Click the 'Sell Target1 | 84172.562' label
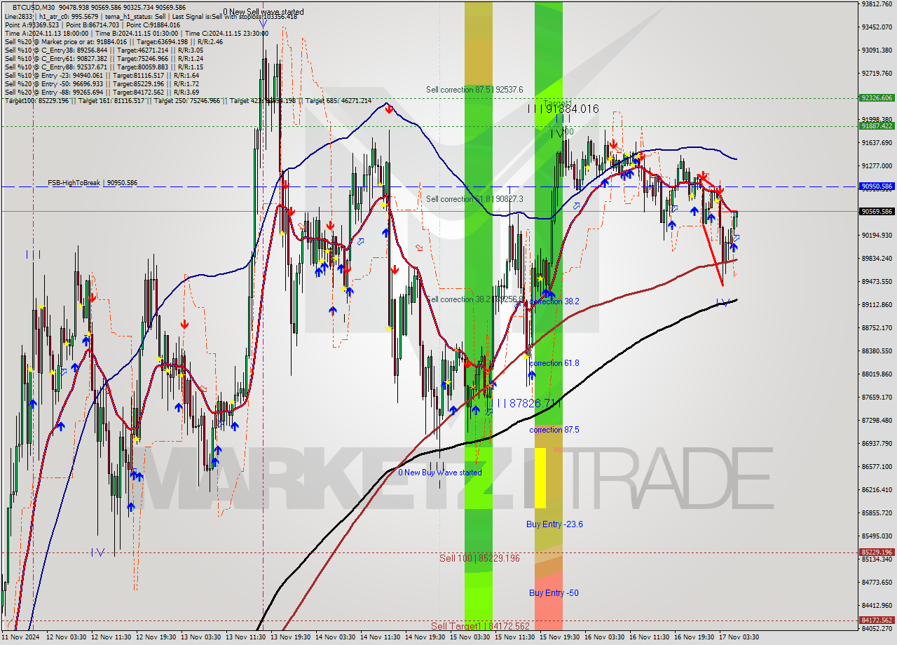This screenshot has width=897, height=645. point(480,626)
